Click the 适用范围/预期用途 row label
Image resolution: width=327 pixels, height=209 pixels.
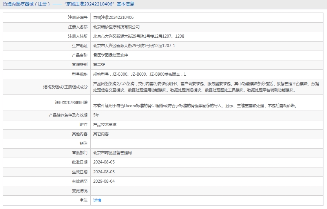71,103
